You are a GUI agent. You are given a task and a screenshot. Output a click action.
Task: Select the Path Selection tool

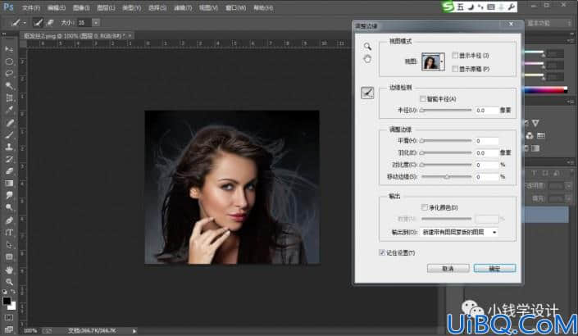coord(9,245)
